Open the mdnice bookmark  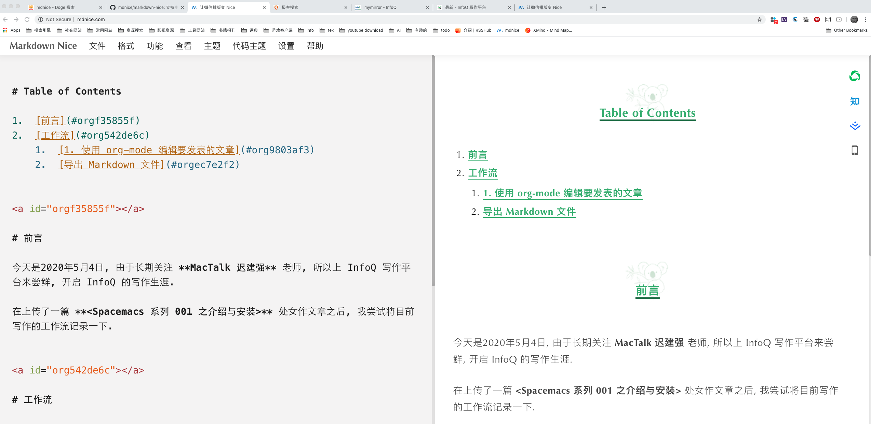[x=508, y=30]
